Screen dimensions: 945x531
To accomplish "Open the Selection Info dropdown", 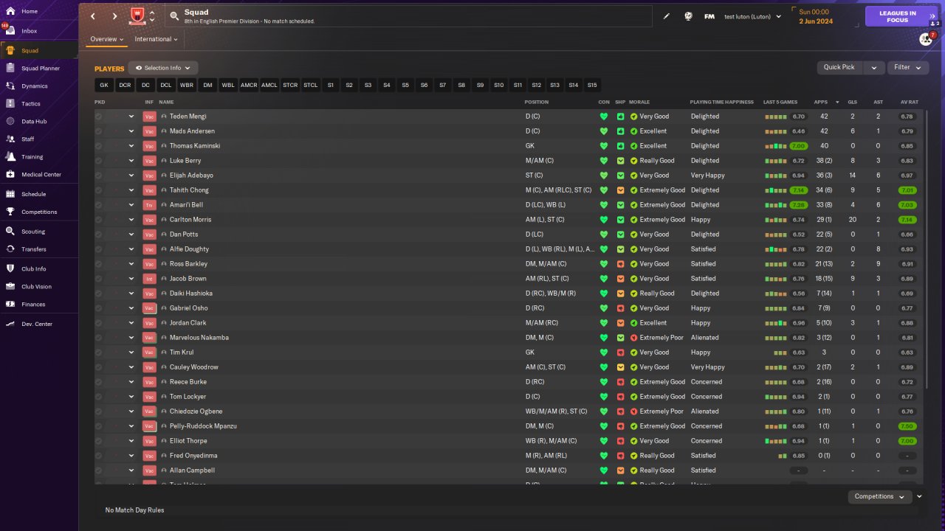I will pyautogui.click(x=163, y=68).
